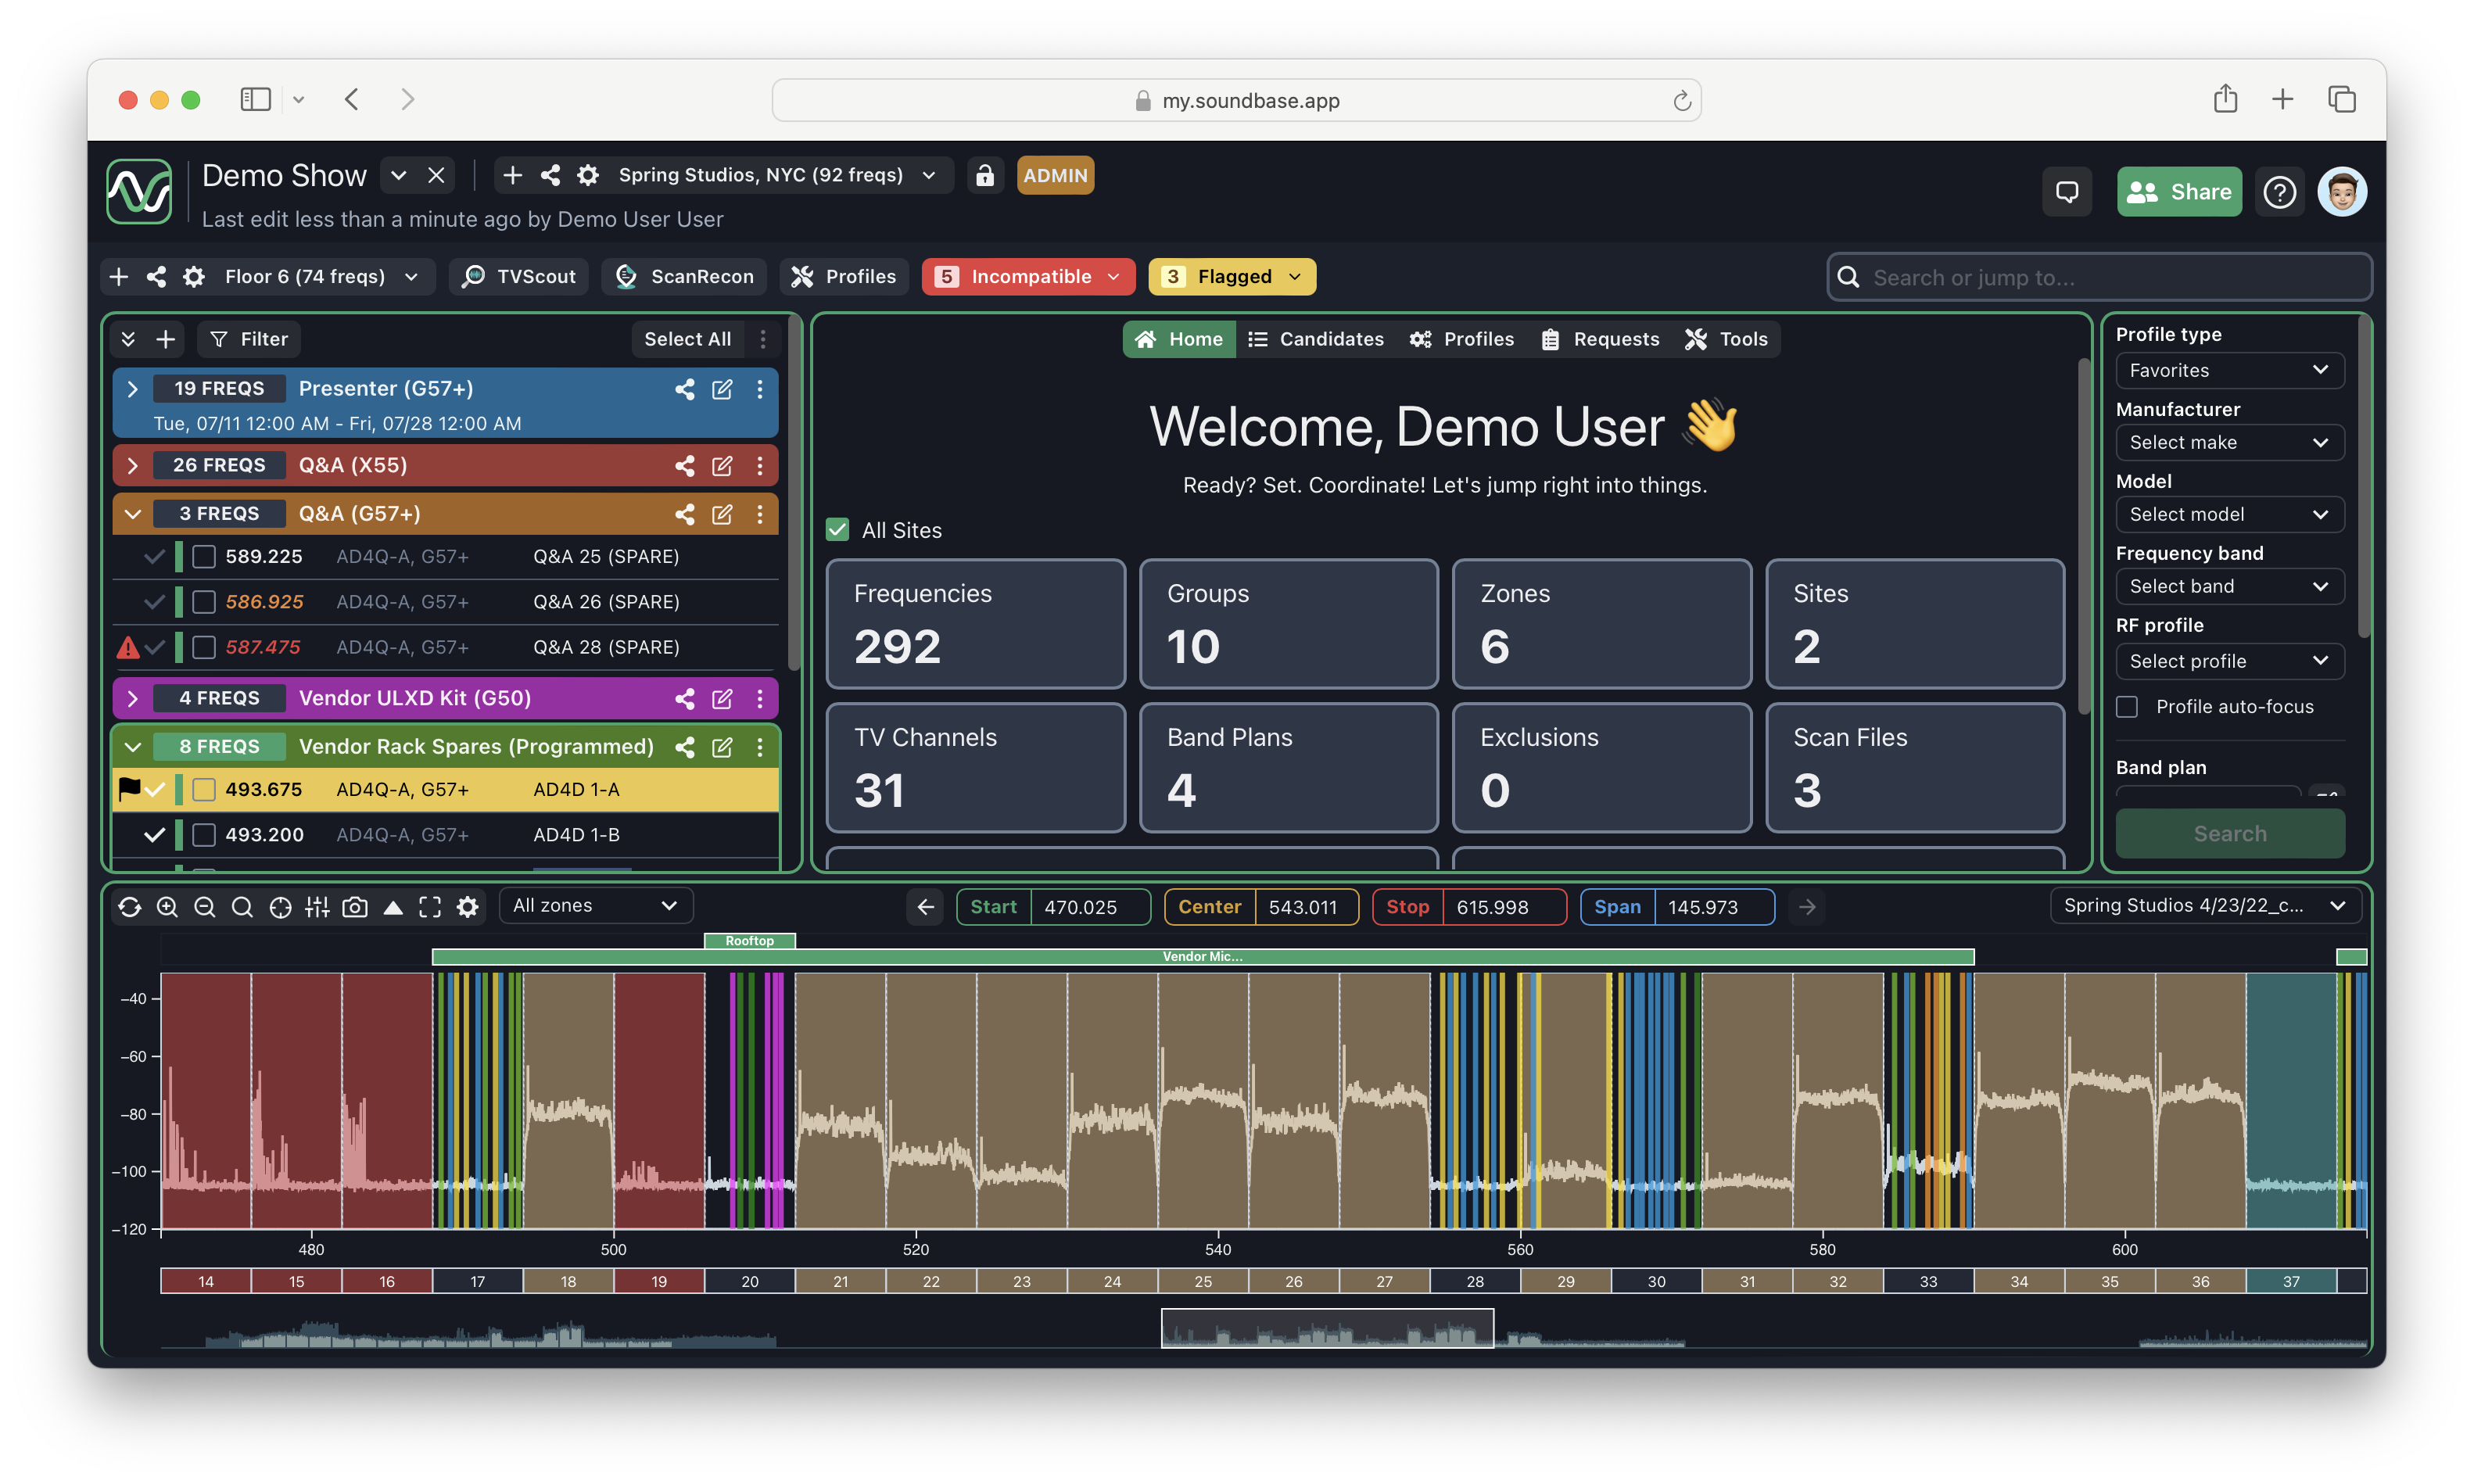Click the camera snapshot icon in spectrum toolbar

[355, 906]
